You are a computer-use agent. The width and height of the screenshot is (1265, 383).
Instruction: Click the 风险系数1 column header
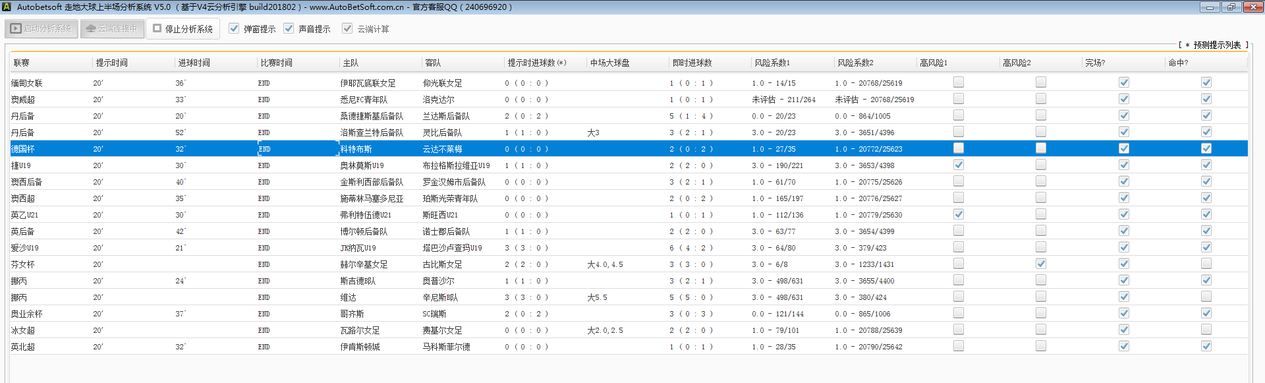(x=772, y=63)
